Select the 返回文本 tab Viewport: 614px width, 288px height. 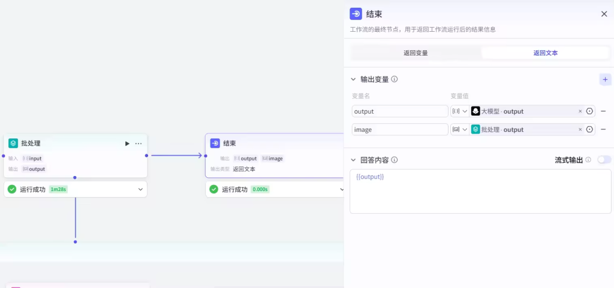pos(546,53)
